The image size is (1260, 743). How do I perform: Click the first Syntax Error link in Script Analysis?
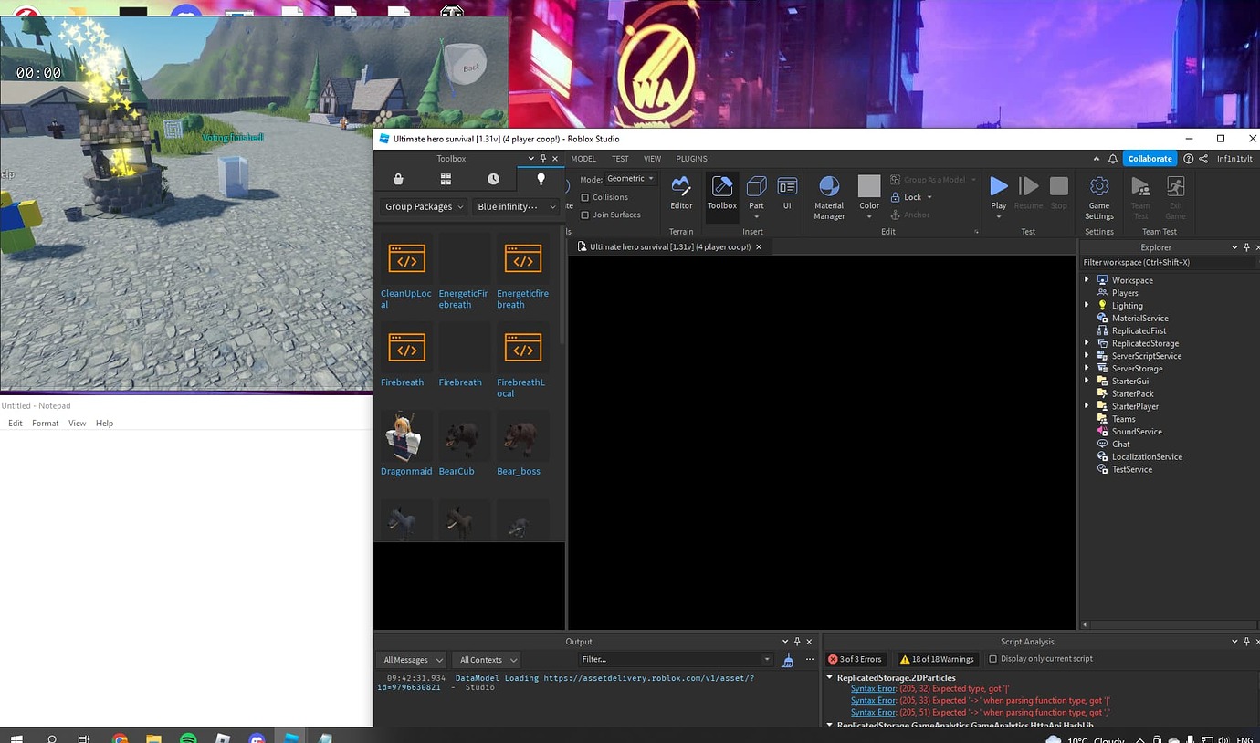click(873, 688)
